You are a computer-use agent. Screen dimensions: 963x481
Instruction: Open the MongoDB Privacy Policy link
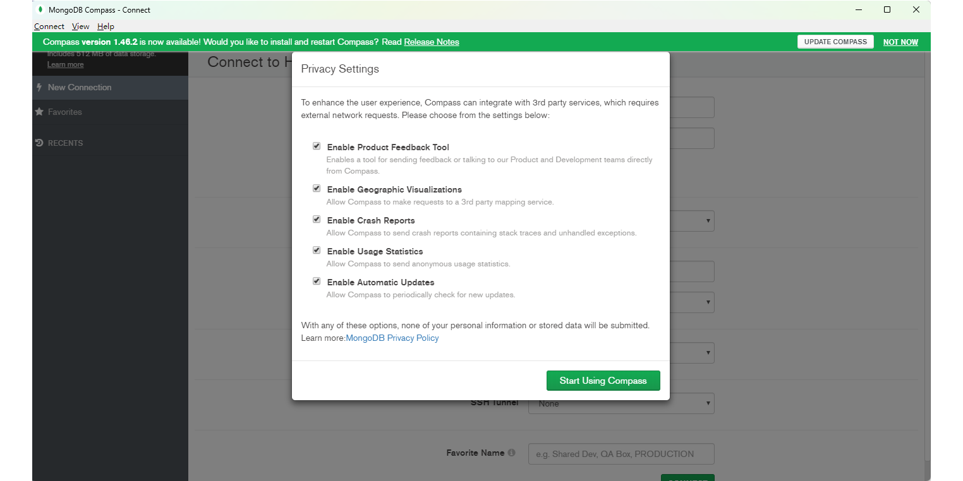click(392, 338)
